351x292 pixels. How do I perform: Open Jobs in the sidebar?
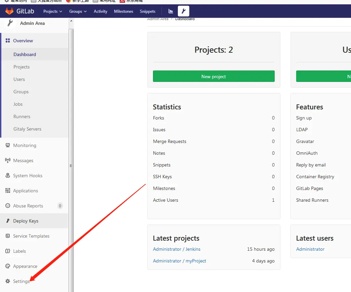[18, 104]
